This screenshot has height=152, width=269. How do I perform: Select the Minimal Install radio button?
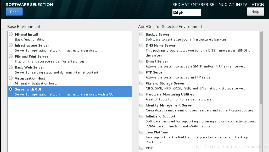tap(11, 34)
